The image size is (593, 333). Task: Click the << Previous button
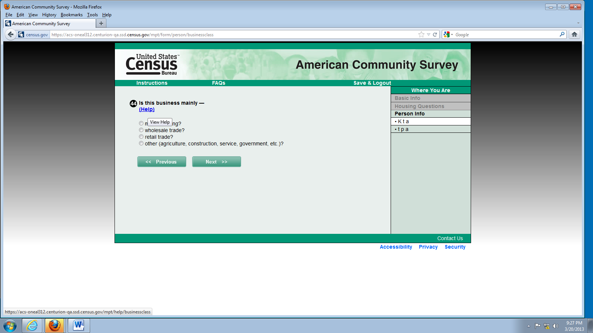pyautogui.click(x=162, y=162)
